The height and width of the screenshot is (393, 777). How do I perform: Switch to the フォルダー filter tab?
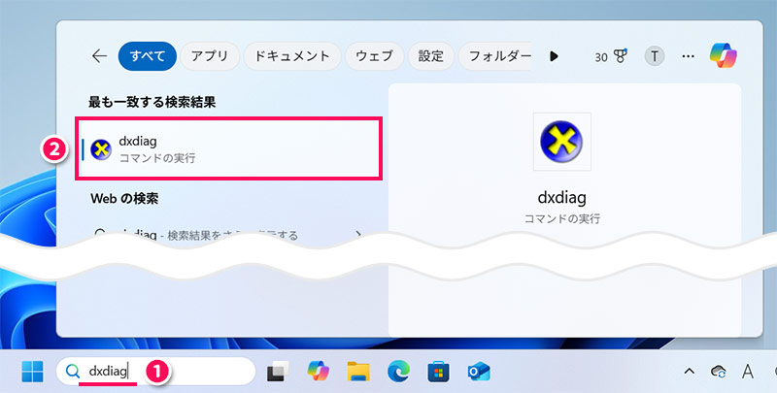point(495,56)
